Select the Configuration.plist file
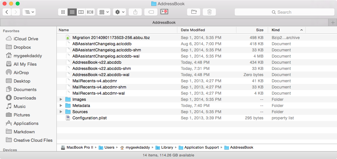The width and height of the screenshot is (337, 159). (x=197, y=118)
